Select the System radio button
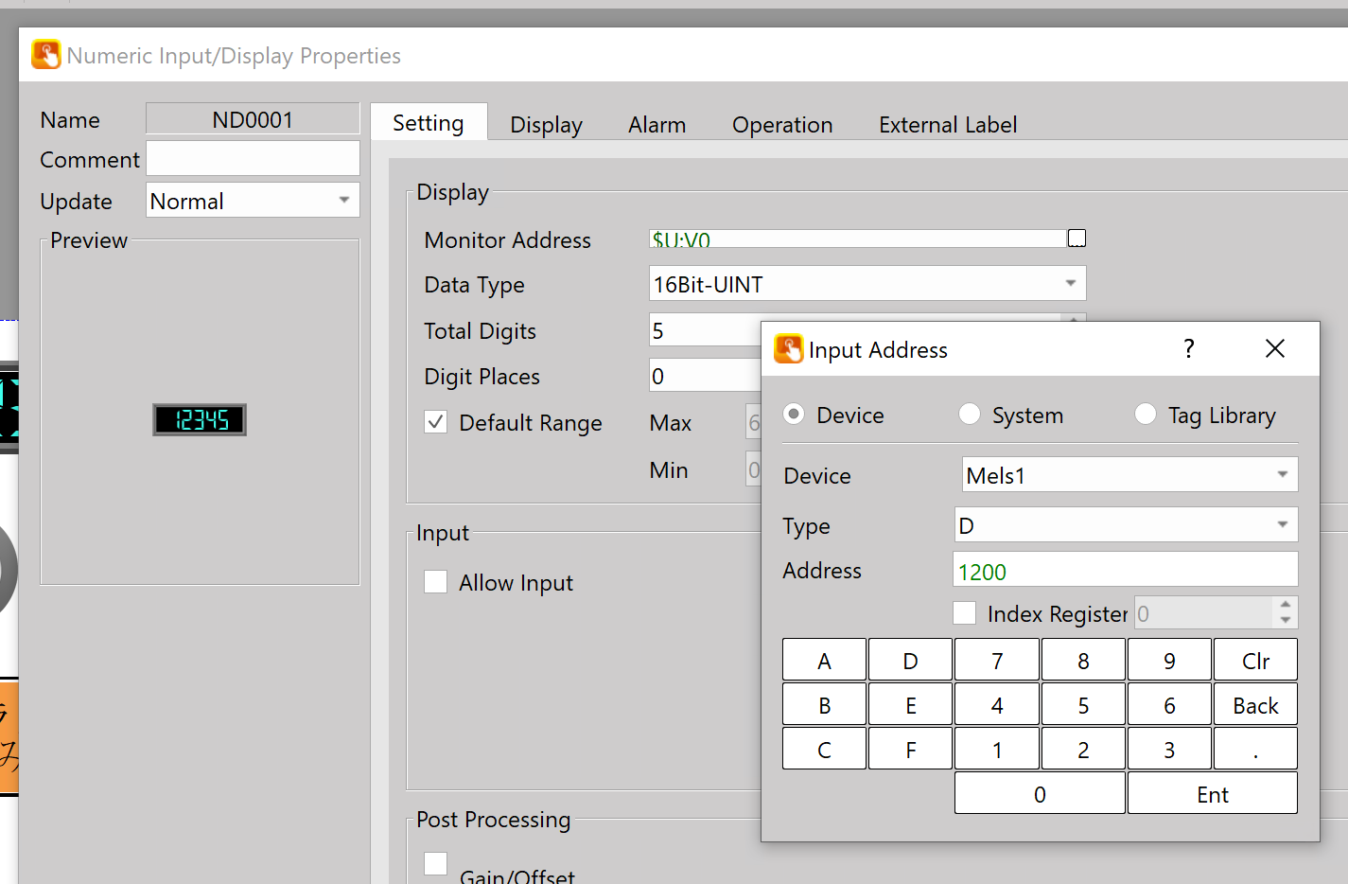Viewport: 1348px width, 884px height. coord(970,415)
